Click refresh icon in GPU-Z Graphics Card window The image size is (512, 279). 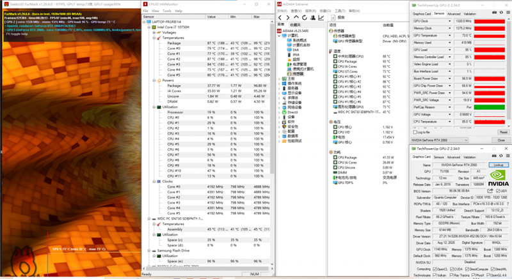(501, 156)
